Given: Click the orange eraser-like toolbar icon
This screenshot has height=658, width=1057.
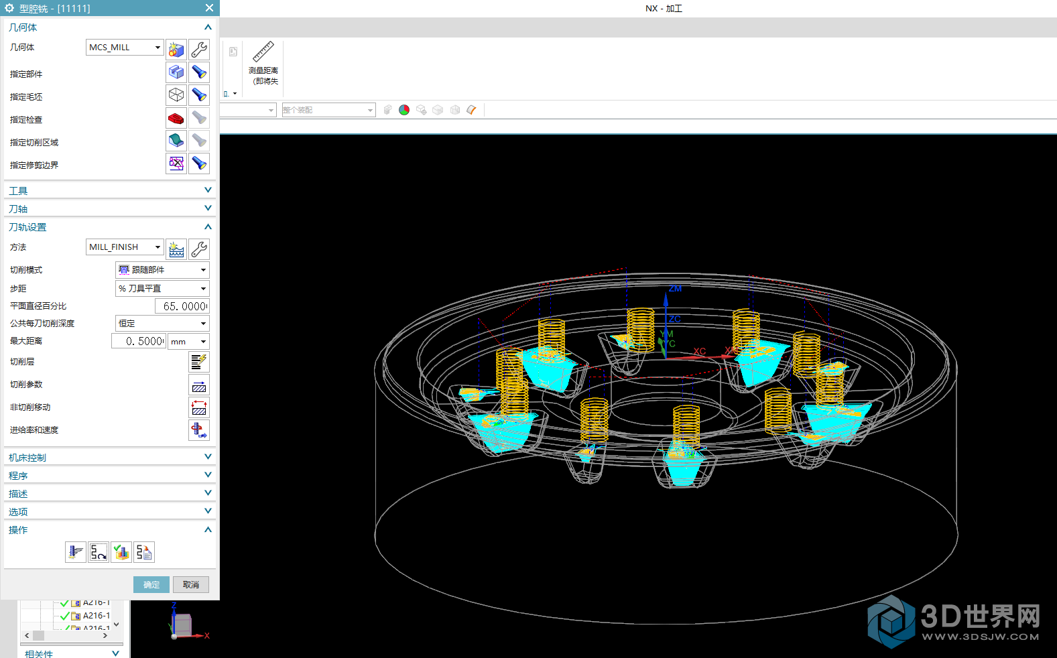Looking at the screenshot, I should point(472,110).
